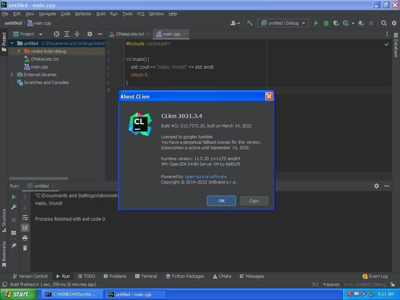This screenshot has height=300, width=400.
Task: Follow the open-source software link
Action: click(x=205, y=177)
